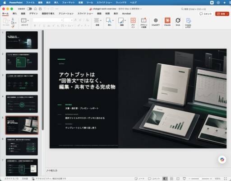
Task: Switch to Reading view
Action: click(178, 179)
